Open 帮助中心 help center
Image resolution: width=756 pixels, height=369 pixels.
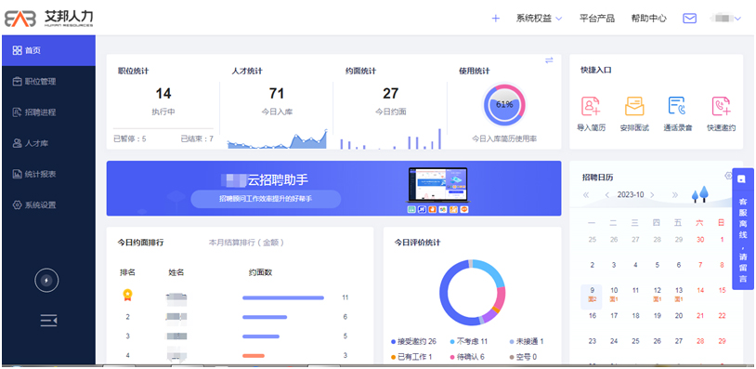tap(649, 19)
